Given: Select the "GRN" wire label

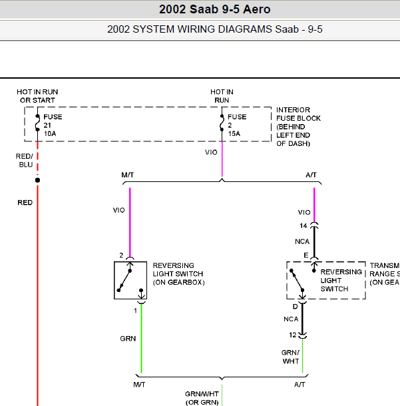Looking at the screenshot, I should coord(128,339).
